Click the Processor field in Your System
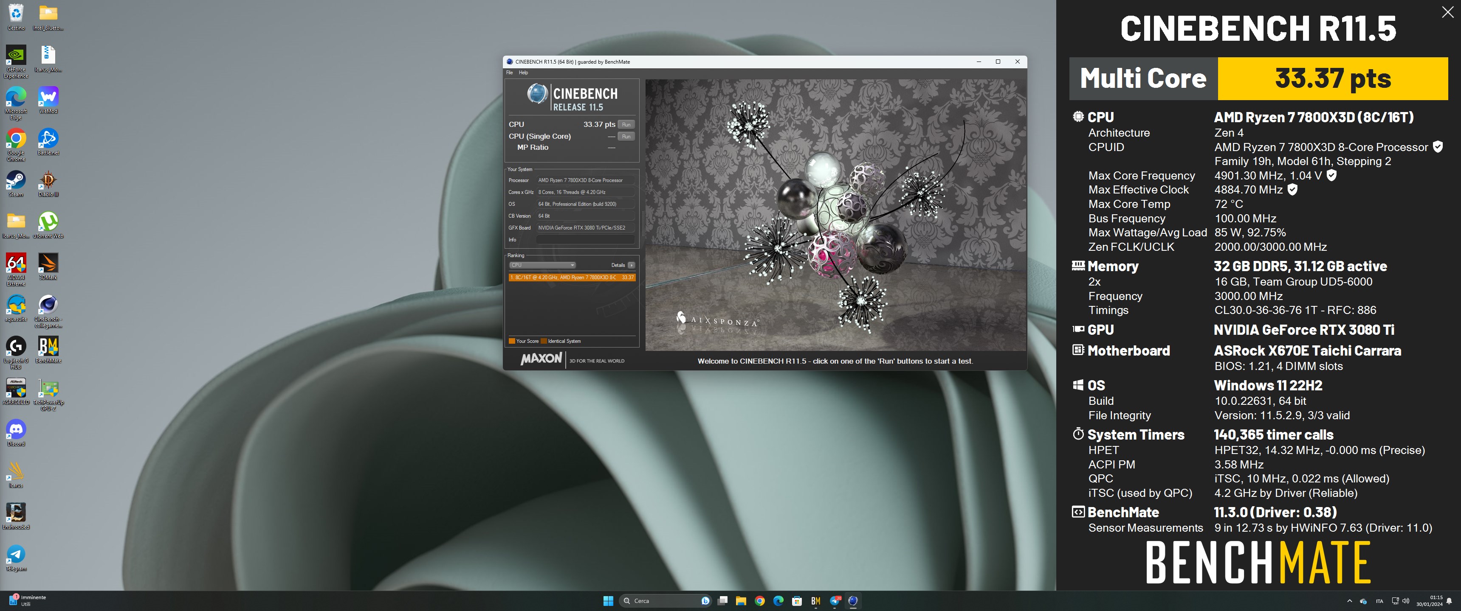Image resolution: width=1461 pixels, height=611 pixels. (585, 180)
